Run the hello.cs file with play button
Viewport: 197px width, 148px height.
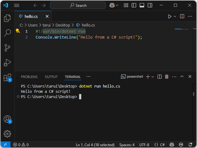coord(170,16)
